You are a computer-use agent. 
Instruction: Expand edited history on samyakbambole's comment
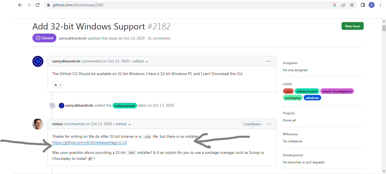(141, 61)
